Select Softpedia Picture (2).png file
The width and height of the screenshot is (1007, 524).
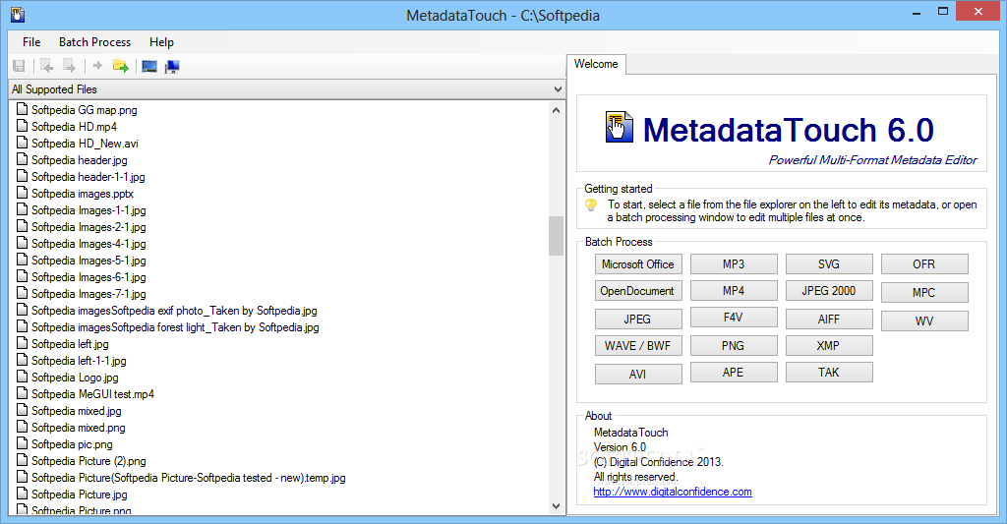pyautogui.click(x=89, y=460)
